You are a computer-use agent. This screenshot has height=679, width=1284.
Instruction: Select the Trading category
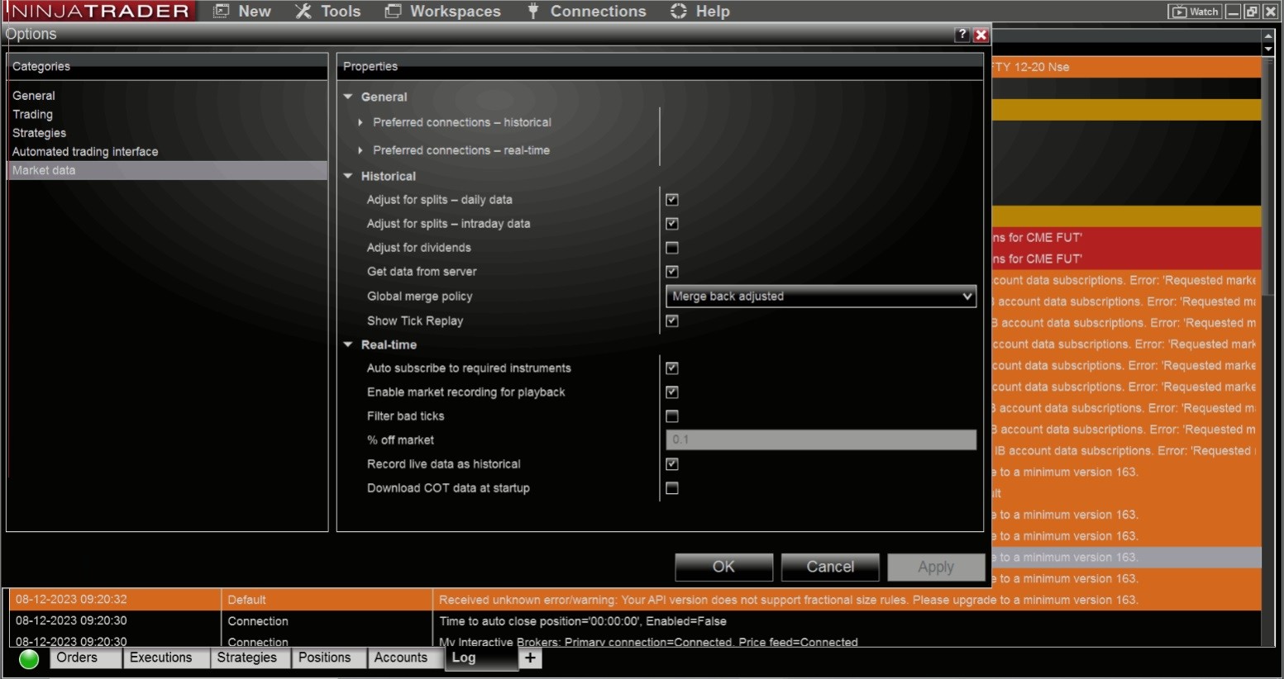point(33,115)
